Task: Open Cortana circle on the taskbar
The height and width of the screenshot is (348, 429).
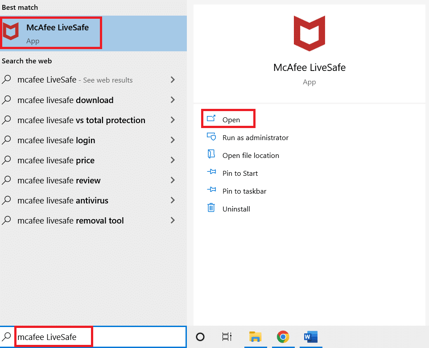Action: (x=200, y=337)
